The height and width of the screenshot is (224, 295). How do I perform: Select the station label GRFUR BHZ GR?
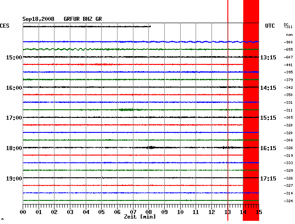(83, 19)
